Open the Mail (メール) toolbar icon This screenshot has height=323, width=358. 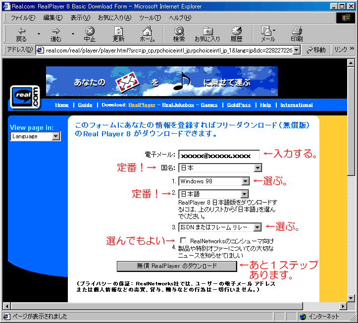coord(267,34)
